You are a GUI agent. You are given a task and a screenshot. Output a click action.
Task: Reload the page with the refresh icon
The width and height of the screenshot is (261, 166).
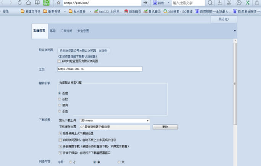[x=19, y=3]
